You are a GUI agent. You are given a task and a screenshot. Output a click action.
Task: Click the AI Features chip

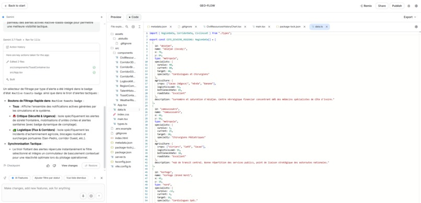pyautogui.click(x=20, y=178)
